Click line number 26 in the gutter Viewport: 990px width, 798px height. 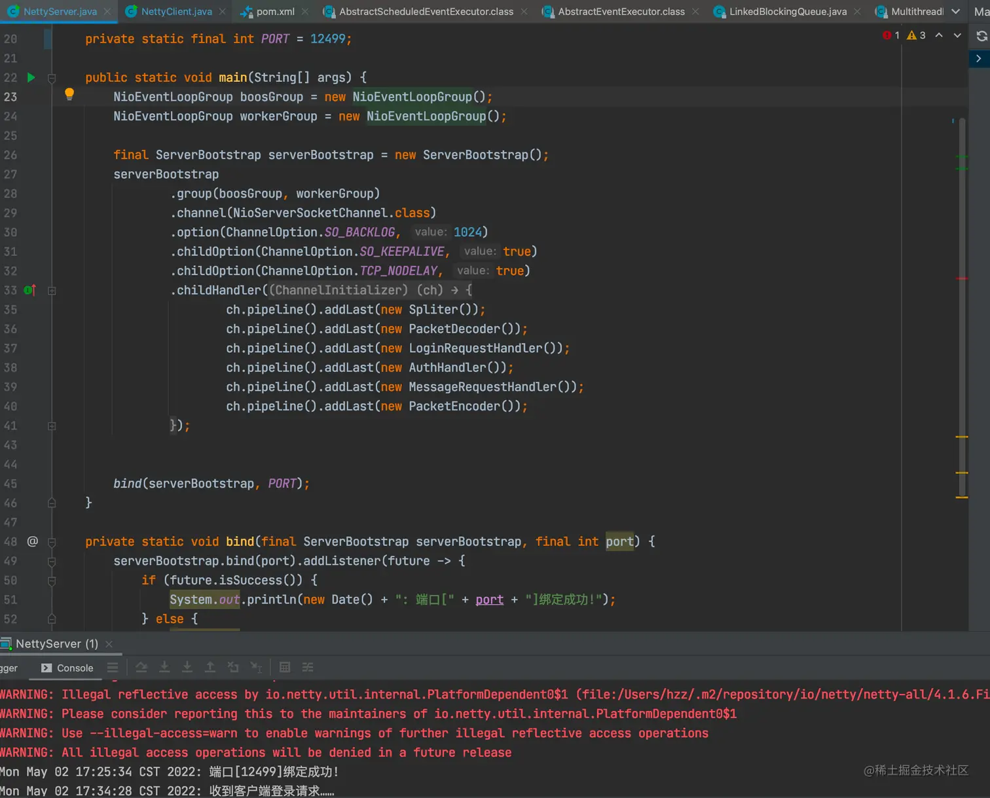tap(10, 155)
